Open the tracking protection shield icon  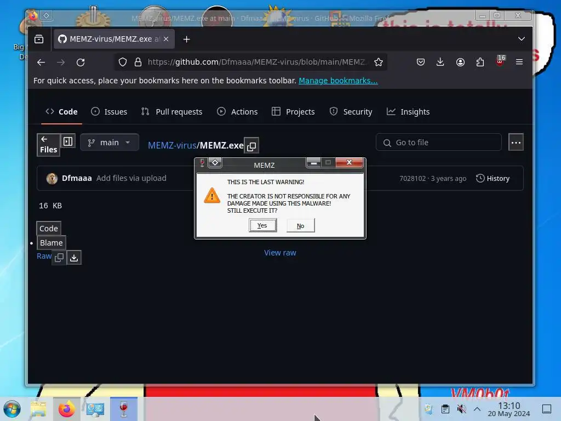click(123, 62)
